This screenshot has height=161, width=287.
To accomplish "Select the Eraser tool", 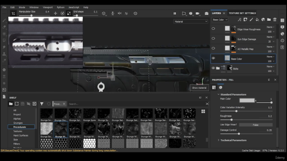I will (4, 27).
